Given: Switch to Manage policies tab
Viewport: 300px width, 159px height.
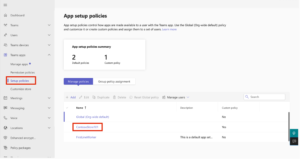Looking at the screenshot, I should point(78,81).
